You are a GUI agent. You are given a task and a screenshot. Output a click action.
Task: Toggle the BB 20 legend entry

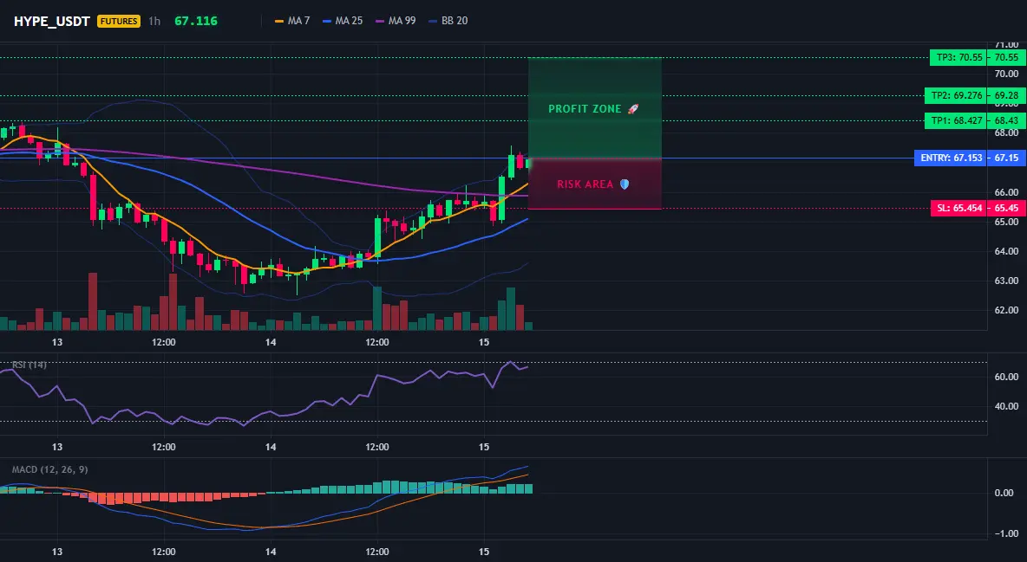[x=448, y=21]
